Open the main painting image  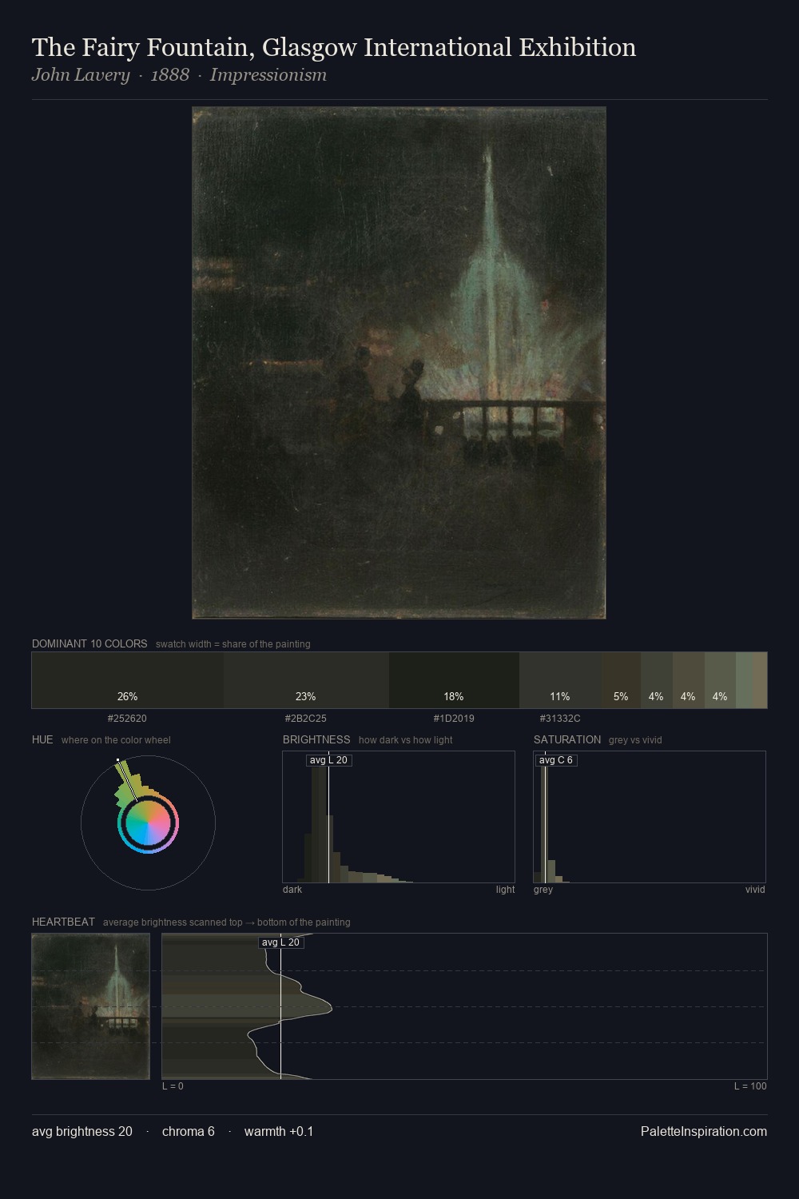pos(399,363)
